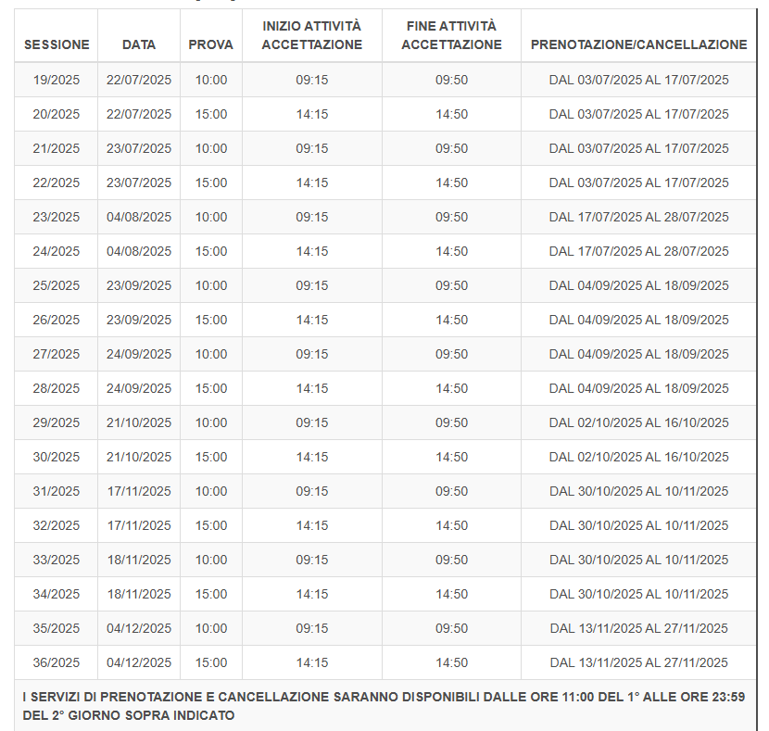This screenshot has height=731, width=769.
Task: Click the test time for session 33/2025
Action: (x=211, y=560)
